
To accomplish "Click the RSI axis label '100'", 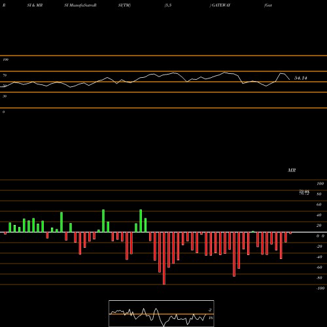I will coord(5,60).
